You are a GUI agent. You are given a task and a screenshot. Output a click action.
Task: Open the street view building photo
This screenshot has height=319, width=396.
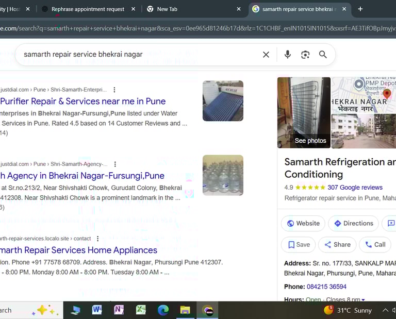click(x=364, y=131)
